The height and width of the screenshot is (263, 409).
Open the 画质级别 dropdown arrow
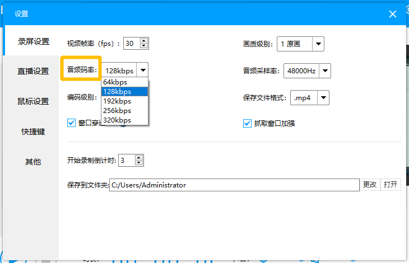pos(318,44)
